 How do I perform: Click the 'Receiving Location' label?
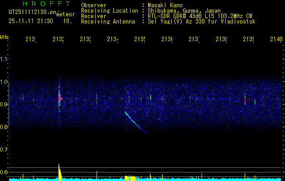110,11
